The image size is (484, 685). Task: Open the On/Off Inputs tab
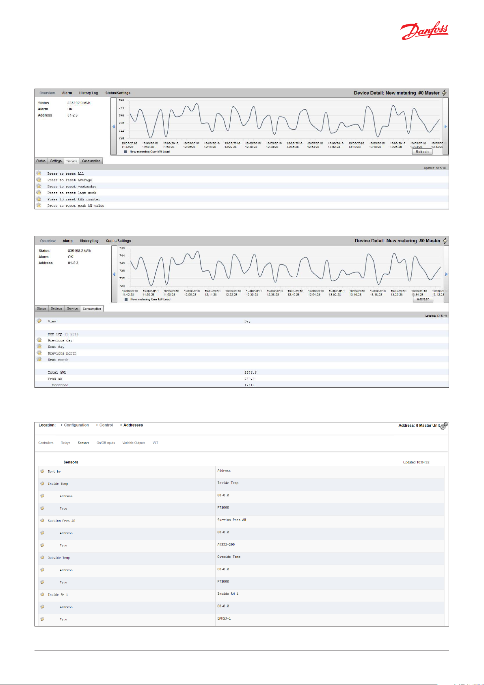click(106, 443)
